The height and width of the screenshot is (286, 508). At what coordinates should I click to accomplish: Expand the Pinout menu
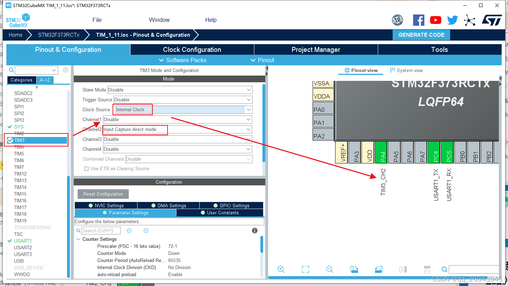pyautogui.click(x=262, y=60)
